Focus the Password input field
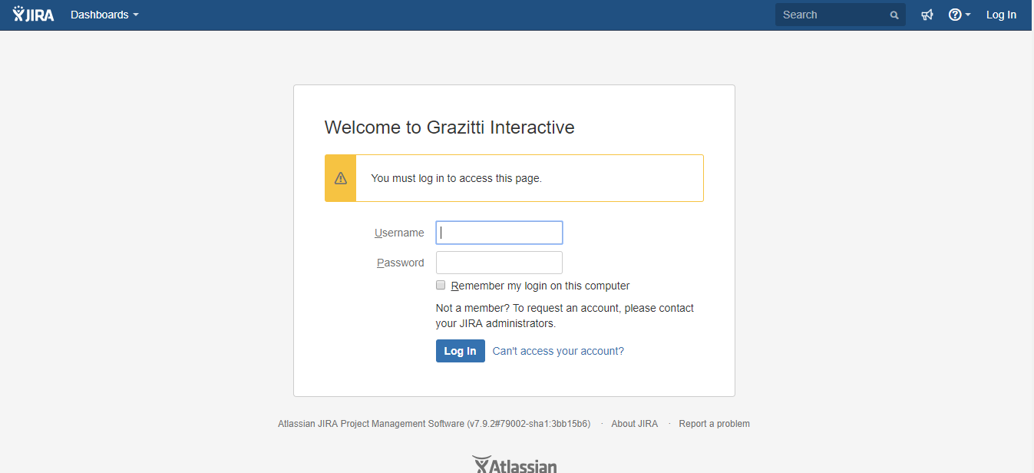The width and height of the screenshot is (1034, 473). point(499,263)
